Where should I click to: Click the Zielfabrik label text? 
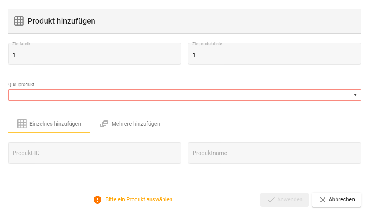pos(21,44)
